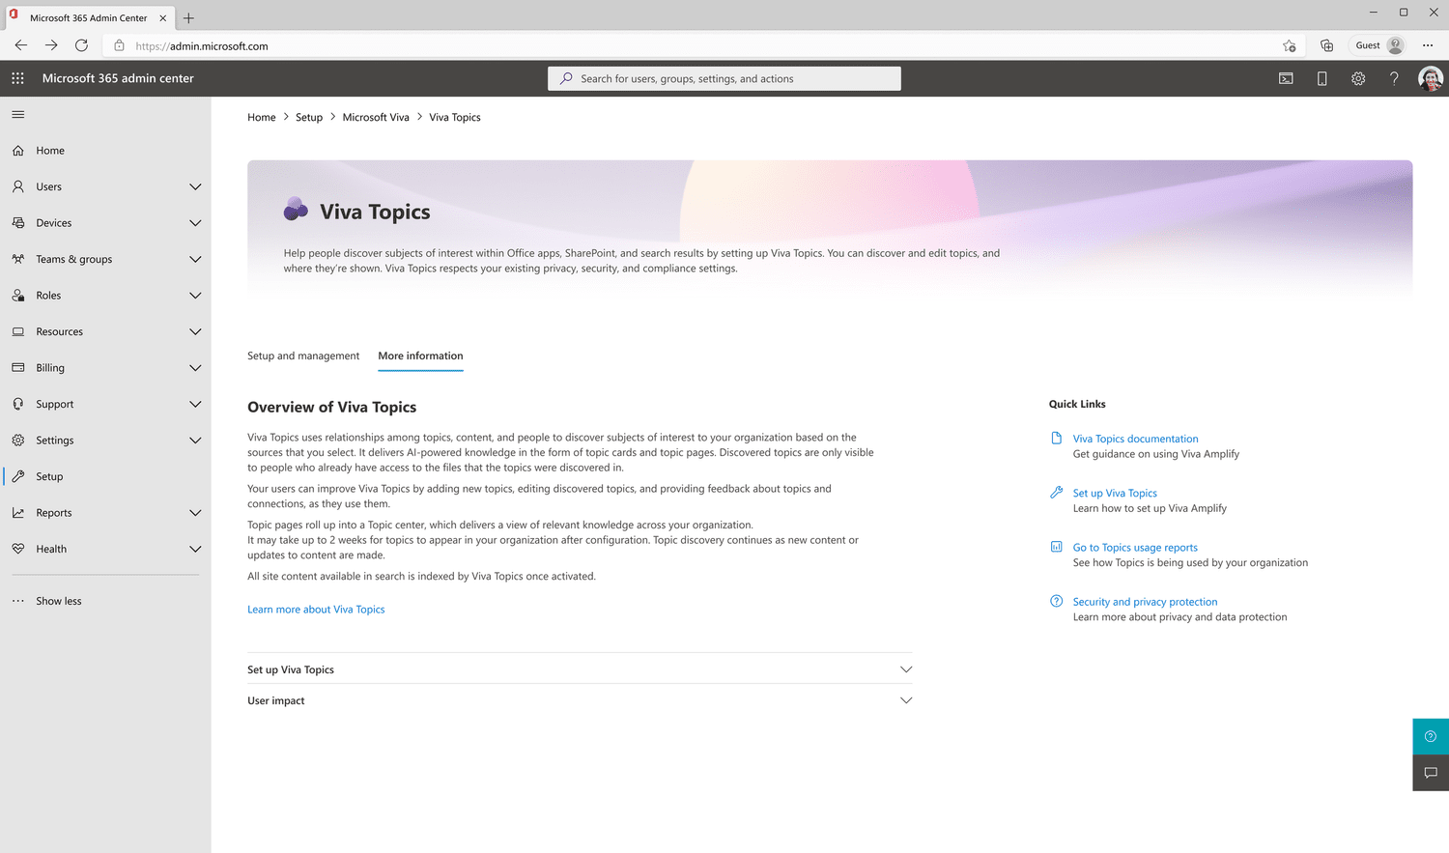The width and height of the screenshot is (1449, 853).
Task: Select the Health icon in the sidebar
Action: [x=18, y=548]
